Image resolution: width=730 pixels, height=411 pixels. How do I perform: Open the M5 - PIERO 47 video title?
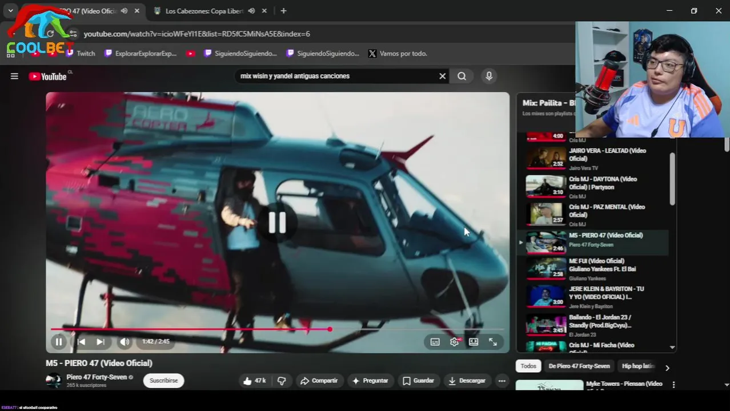click(99, 363)
